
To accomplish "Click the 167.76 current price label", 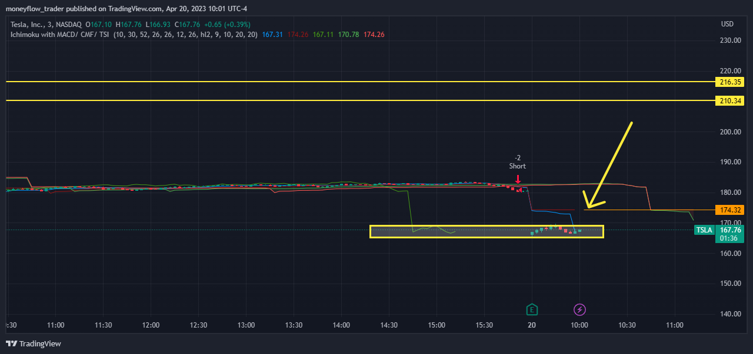I will point(729,230).
